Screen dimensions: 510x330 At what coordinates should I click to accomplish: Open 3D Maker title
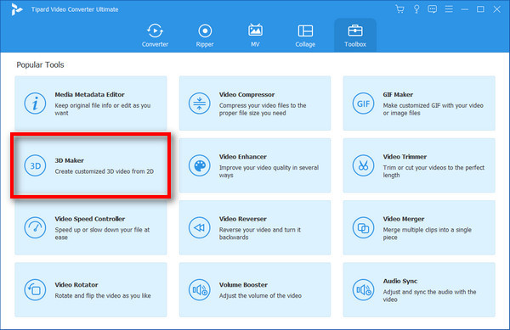(x=70, y=160)
